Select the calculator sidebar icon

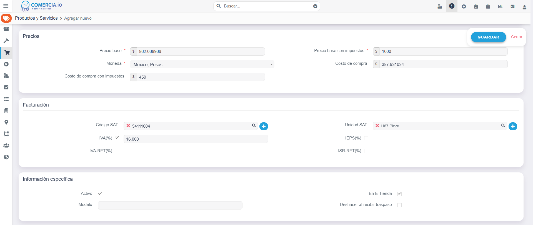point(6,111)
